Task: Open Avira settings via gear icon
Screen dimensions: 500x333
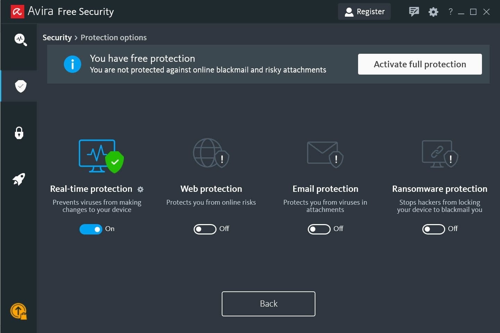Action: point(433,11)
